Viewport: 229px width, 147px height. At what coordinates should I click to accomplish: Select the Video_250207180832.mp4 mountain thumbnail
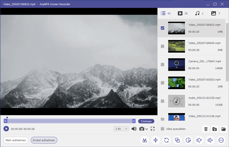tap(176, 28)
